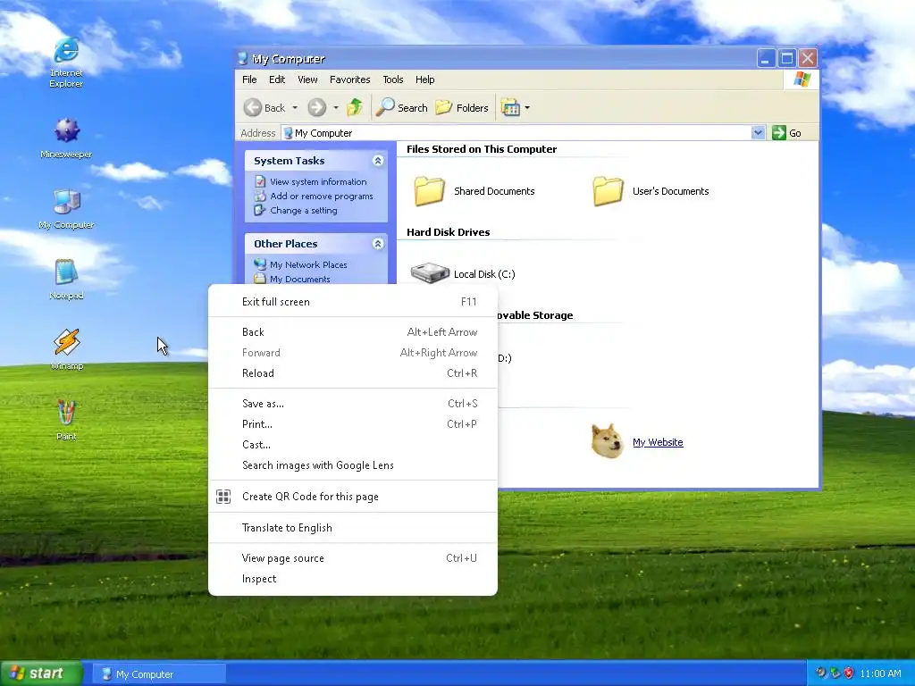This screenshot has height=686, width=915.
Task: Open the My Documents link in Other Places
Action: point(300,279)
